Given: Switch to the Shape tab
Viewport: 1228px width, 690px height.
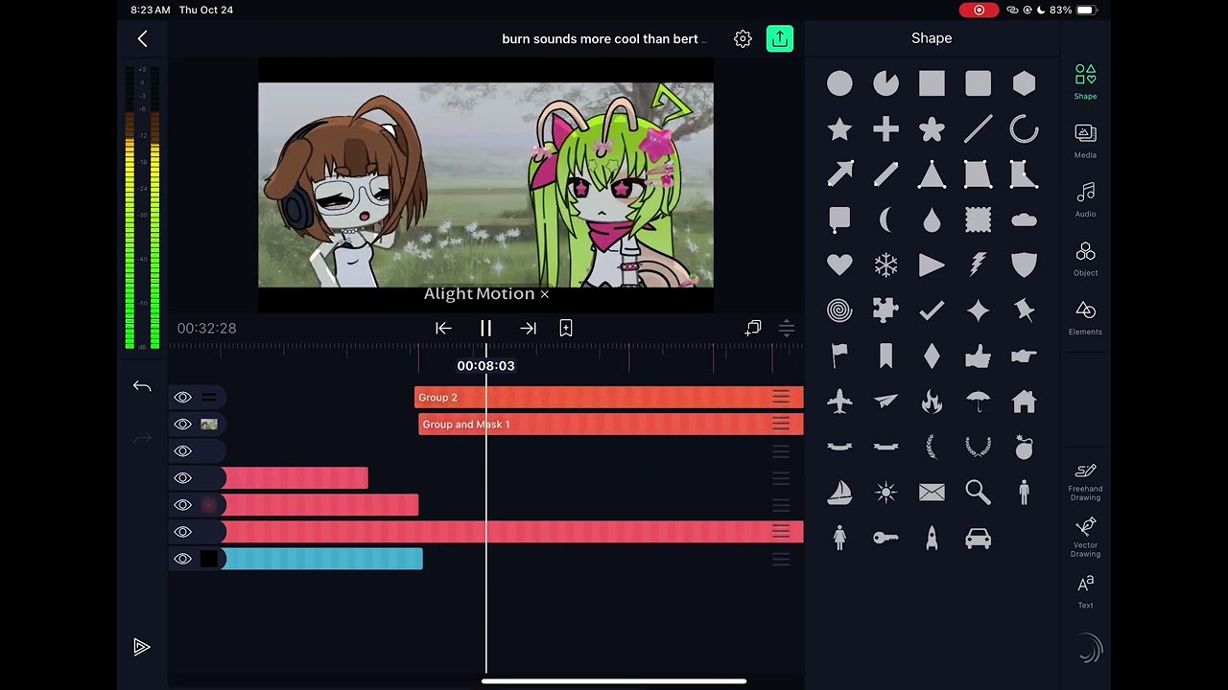Looking at the screenshot, I should (1085, 81).
